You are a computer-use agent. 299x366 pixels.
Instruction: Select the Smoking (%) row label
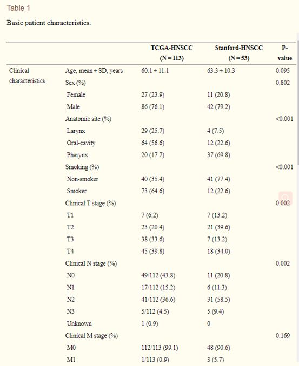82,167
